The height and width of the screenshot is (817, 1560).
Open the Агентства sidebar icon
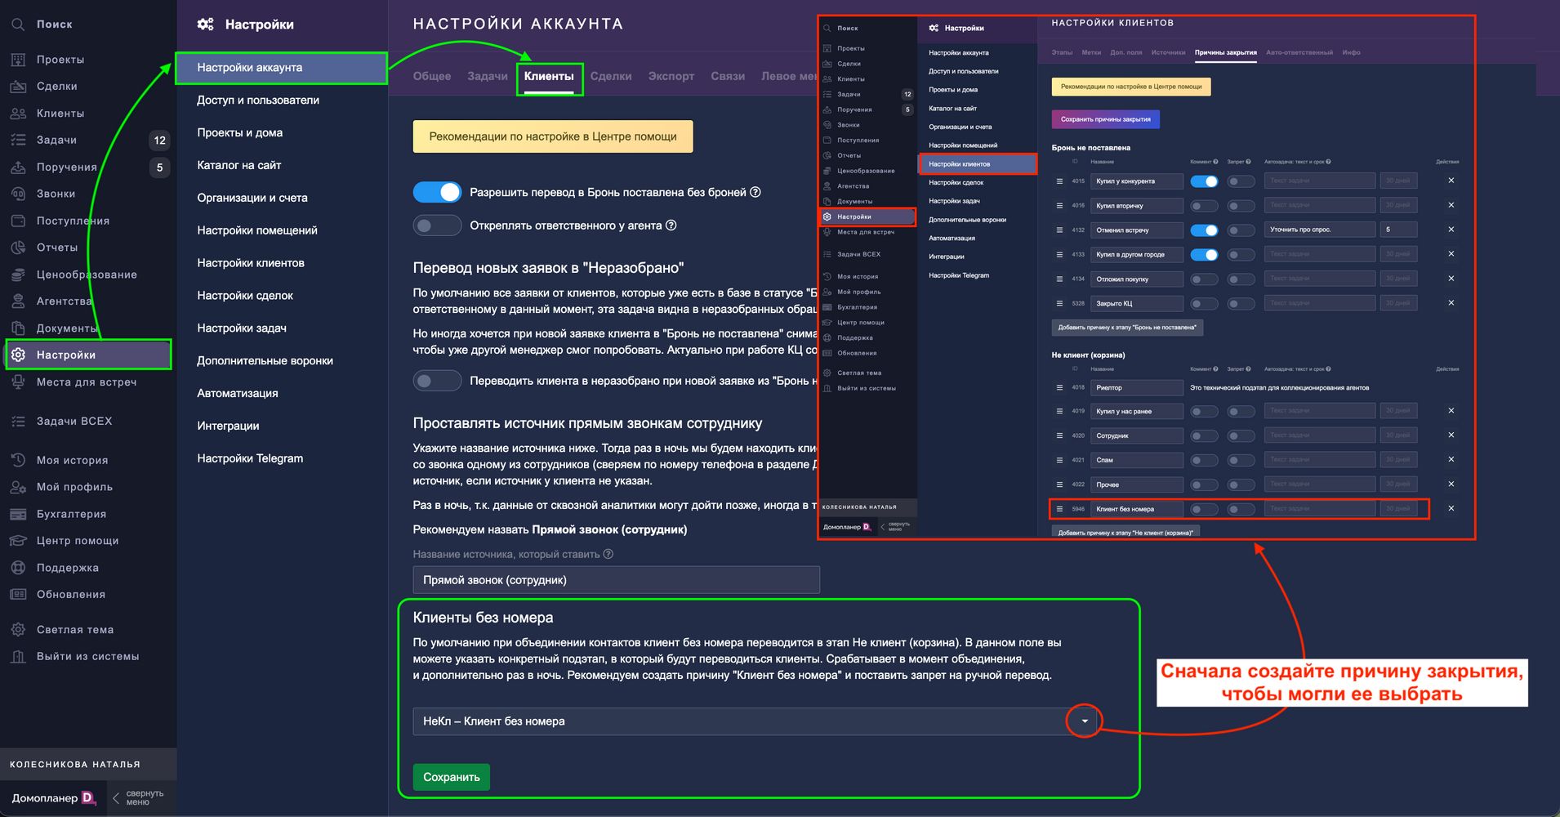(x=18, y=301)
